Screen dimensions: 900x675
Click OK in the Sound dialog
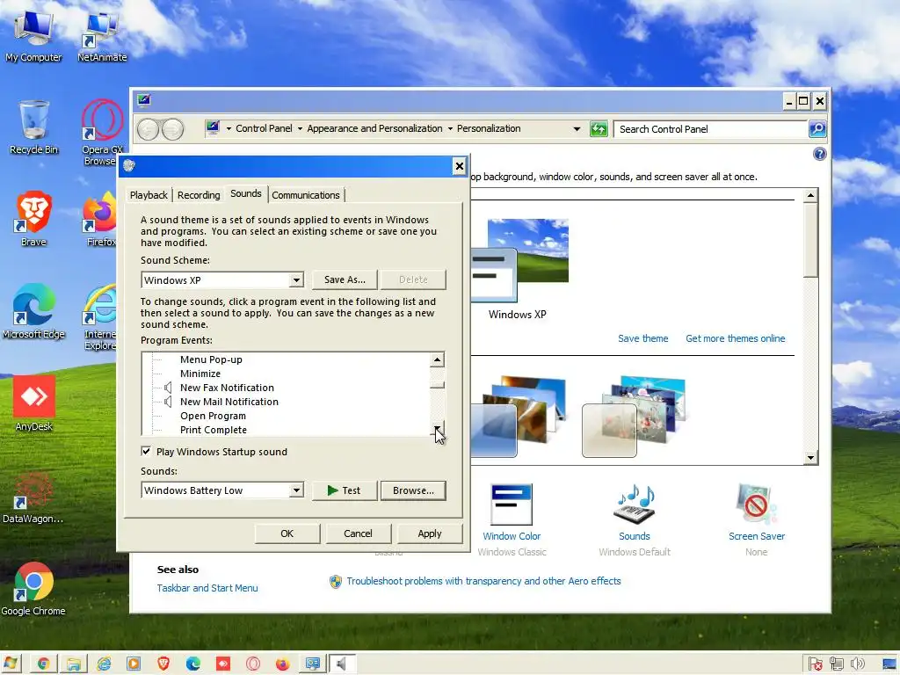pyautogui.click(x=287, y=533)
